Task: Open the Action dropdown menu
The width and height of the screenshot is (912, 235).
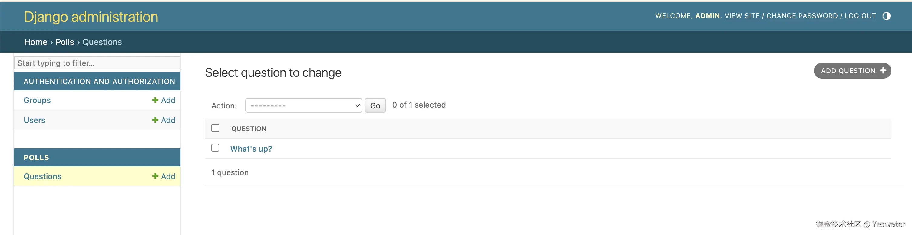Action: pyautogui.click(x=303, y=106)
